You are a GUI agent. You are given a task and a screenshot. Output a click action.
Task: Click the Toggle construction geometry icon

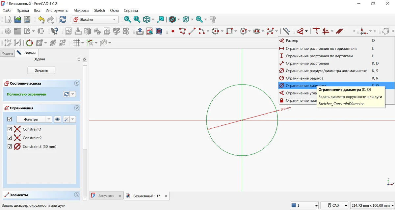click(286, 31)
